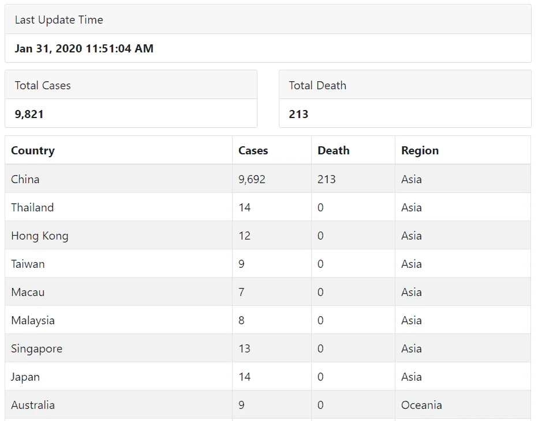Viewport: 538px width, 421px height.
Task: Select Malaysia death value '0'
Action: 320,320
